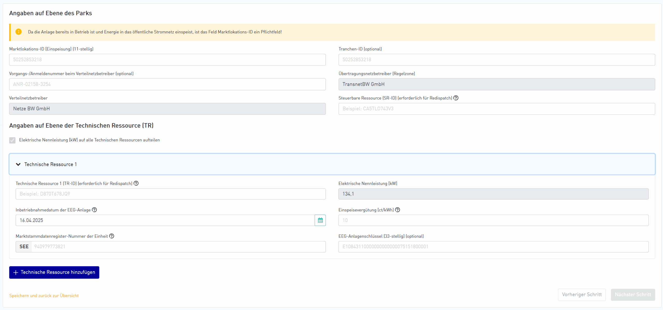
Task: Proceed with Nächster Schritt button
Action: coord(633,295)
